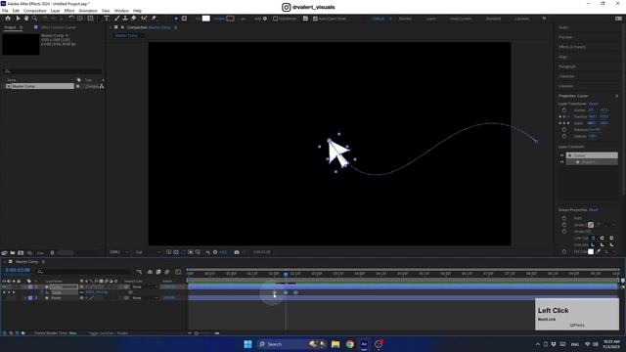626x352 pixels.
Task: Expand the Align panel
Action: (562, 57)
